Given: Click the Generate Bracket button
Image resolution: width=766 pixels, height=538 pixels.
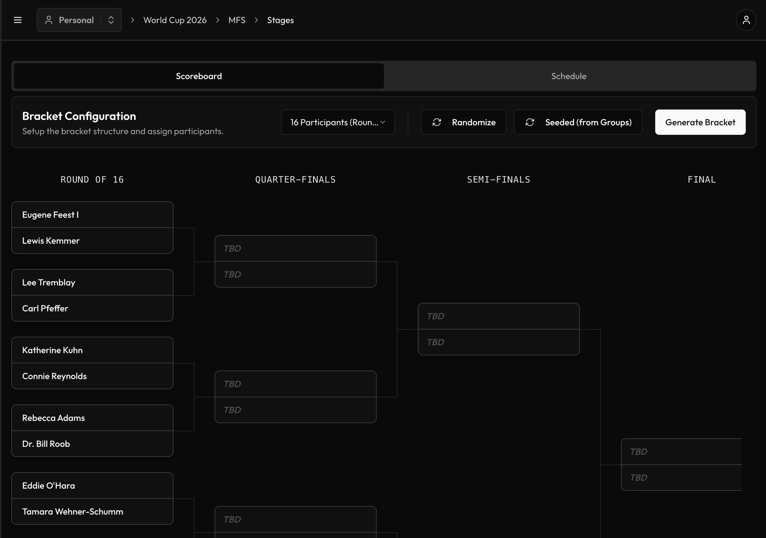Looking at the screenshot, I should click(700, 122).
